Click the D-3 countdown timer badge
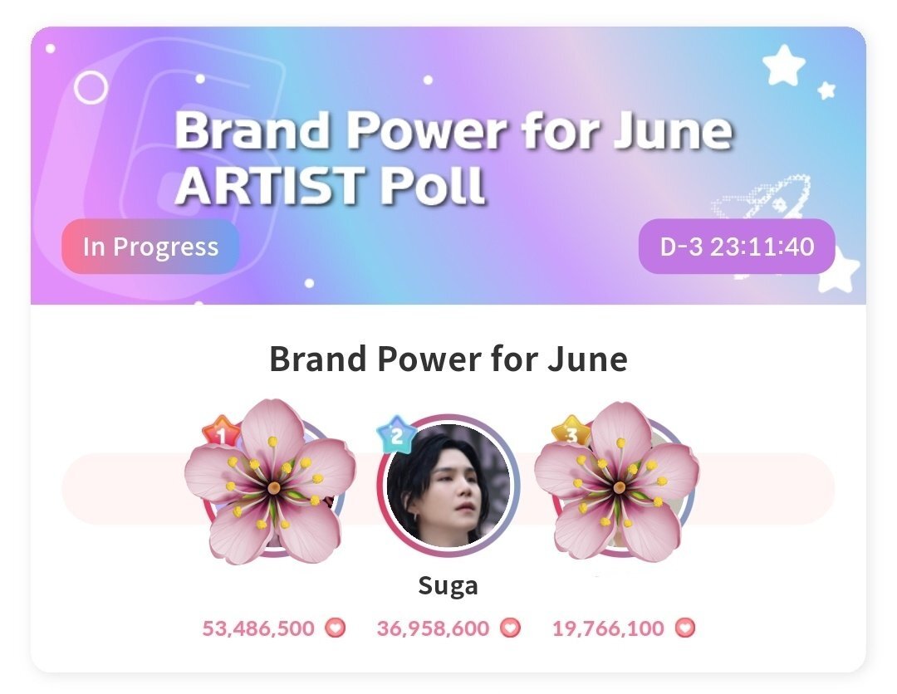The width and height of the screenshot is (897, 694). [737, 247]
